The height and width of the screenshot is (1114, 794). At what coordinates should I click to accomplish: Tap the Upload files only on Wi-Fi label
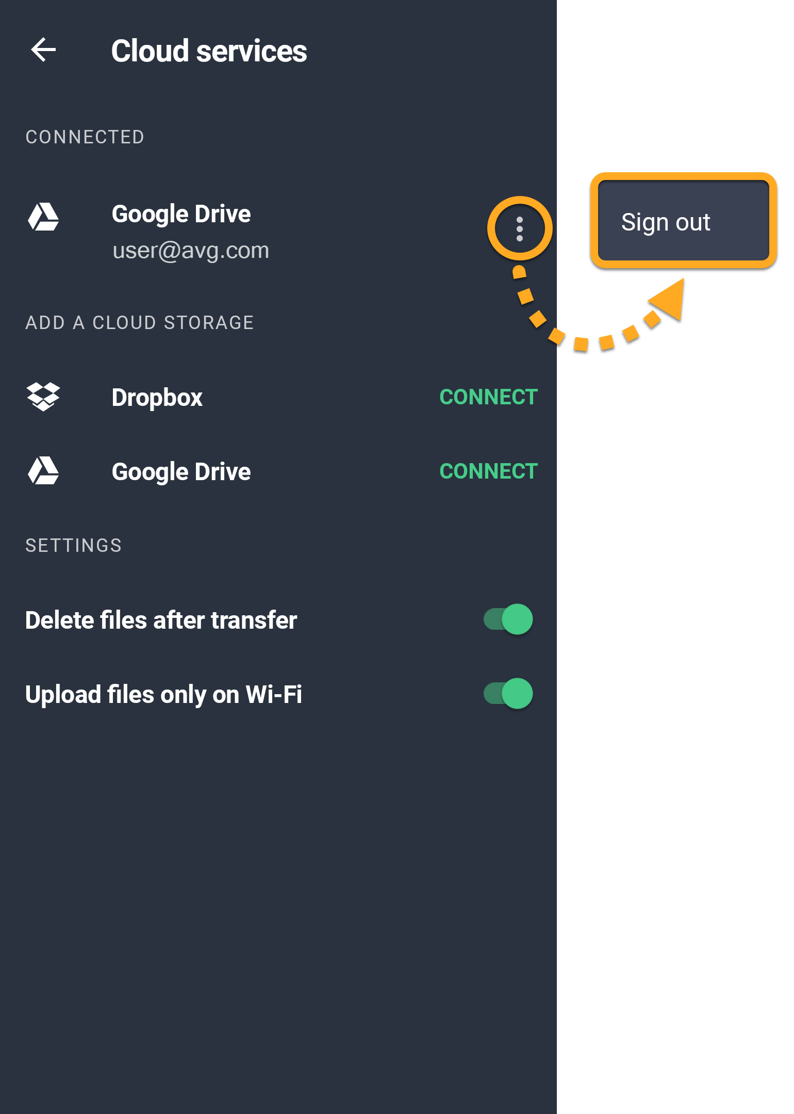point(163,694)
